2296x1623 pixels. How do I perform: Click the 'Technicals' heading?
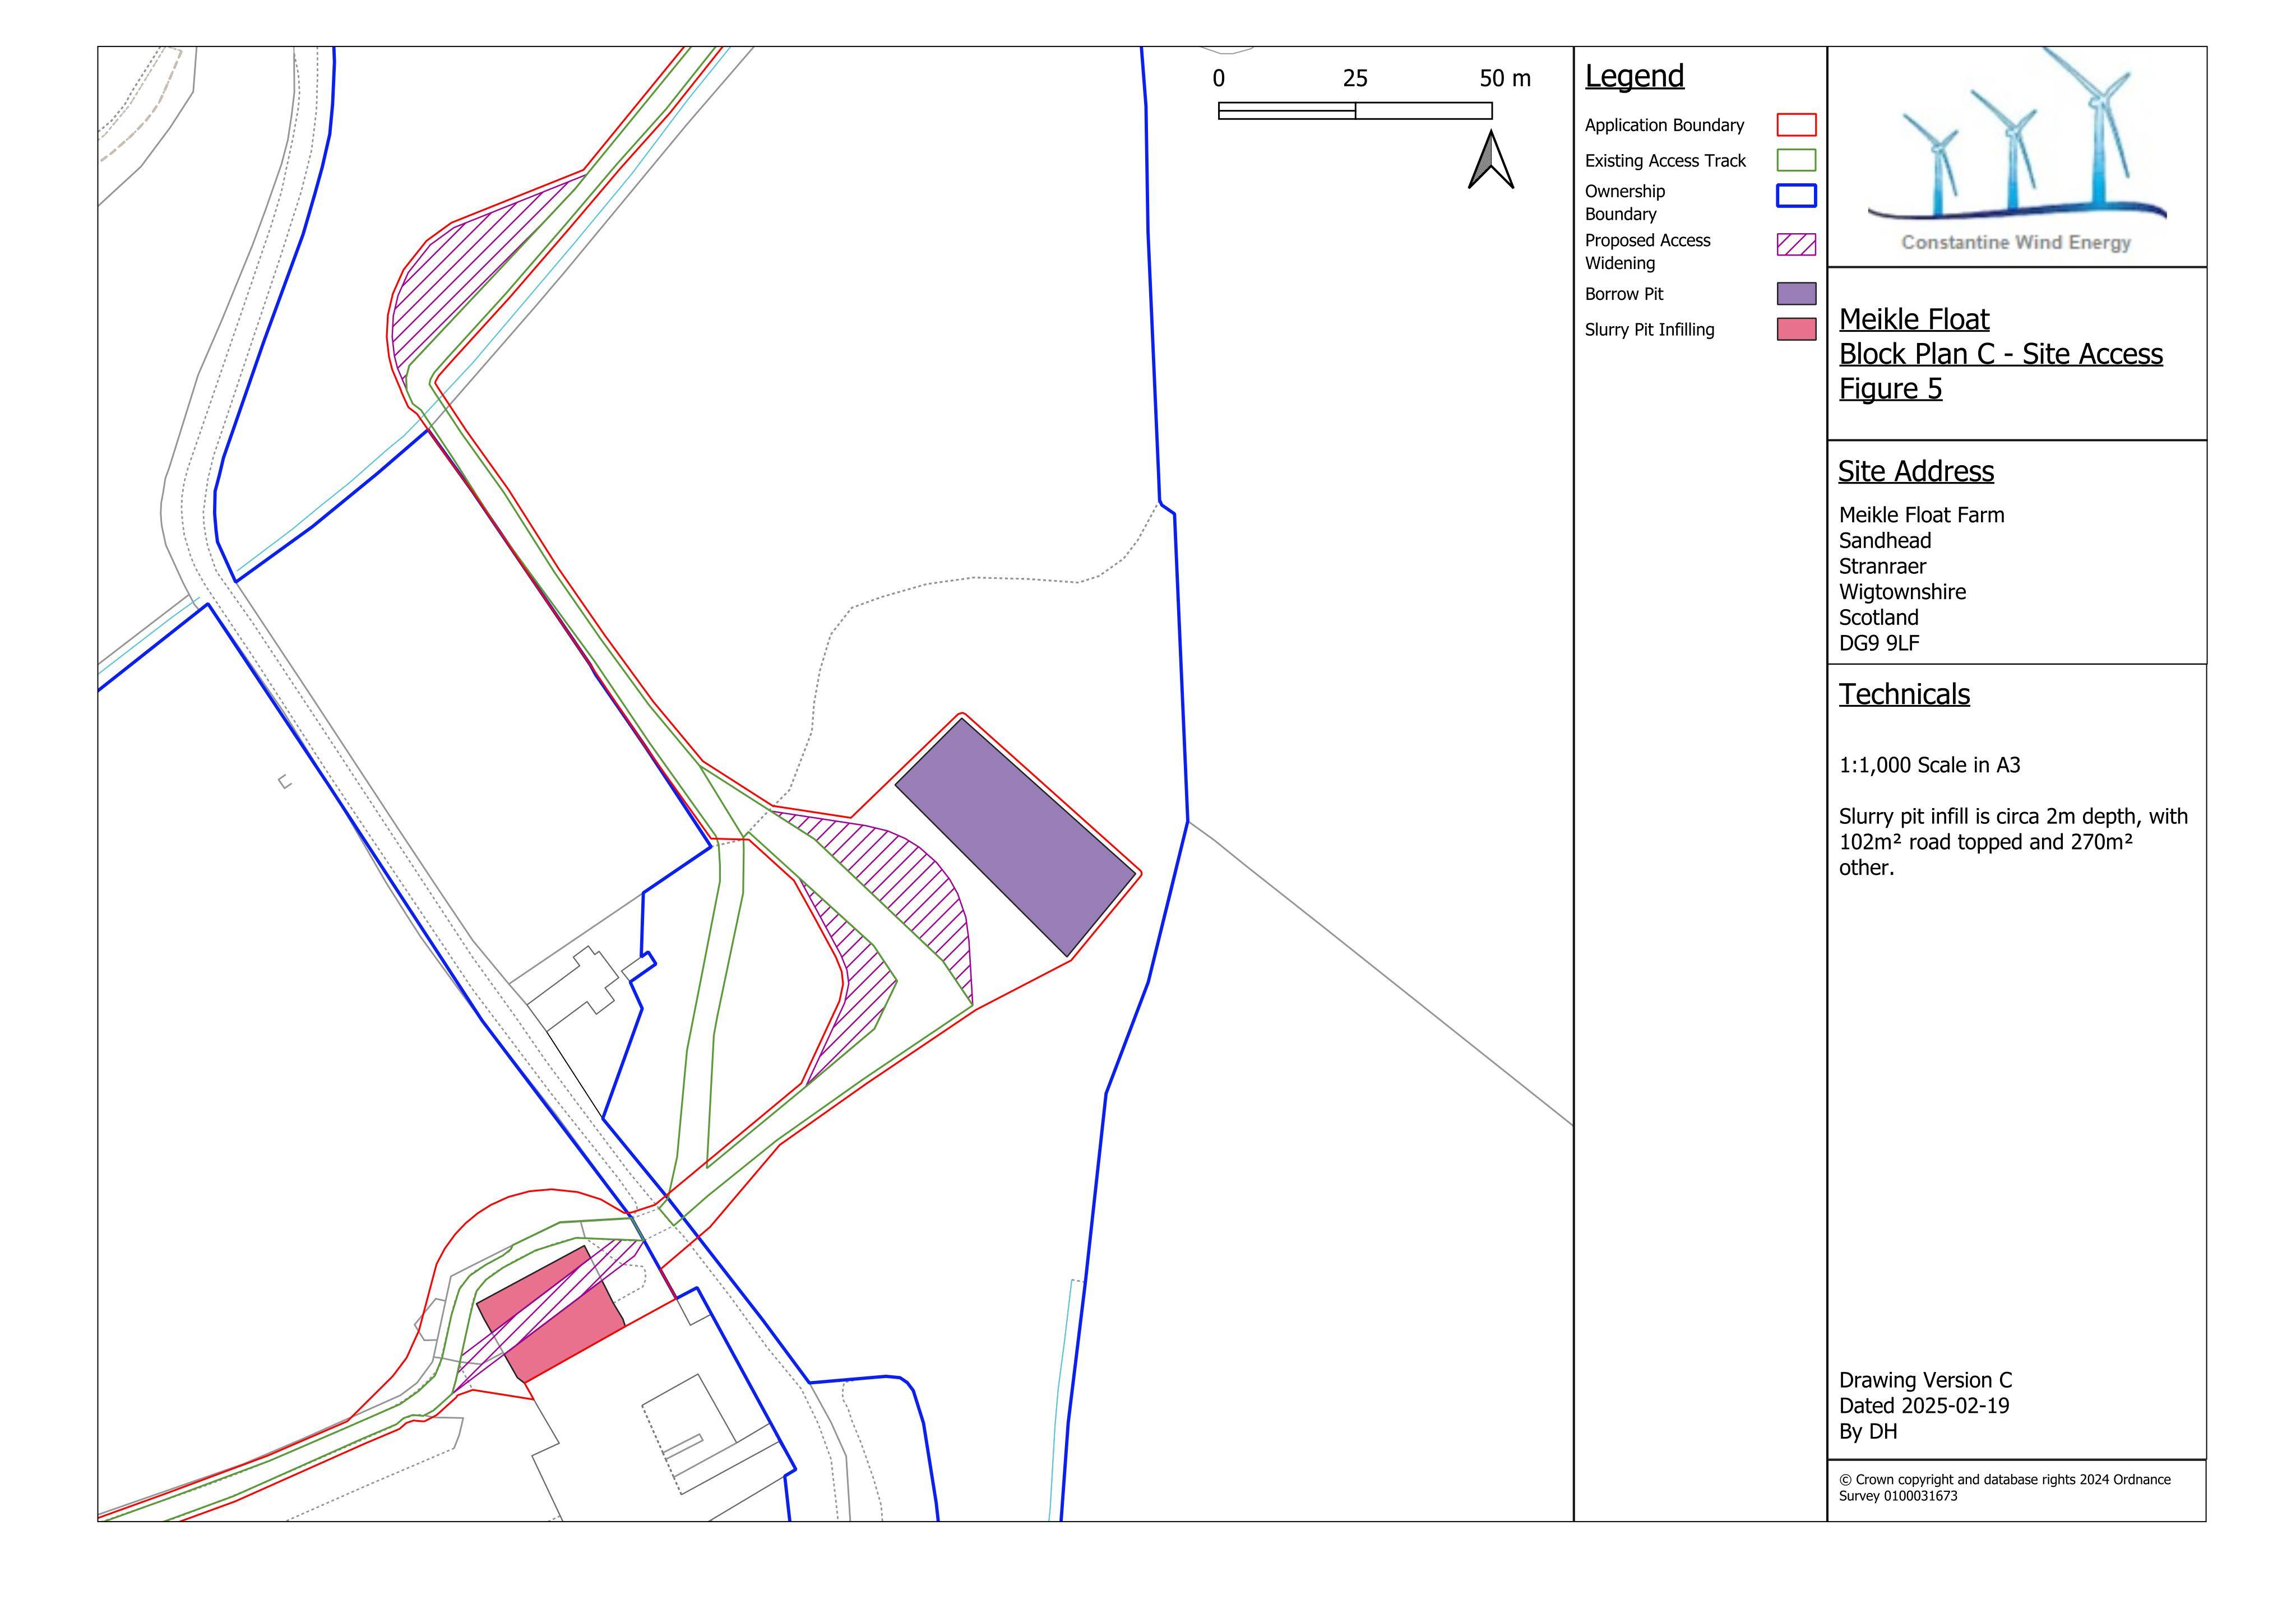click(1904, 694)
